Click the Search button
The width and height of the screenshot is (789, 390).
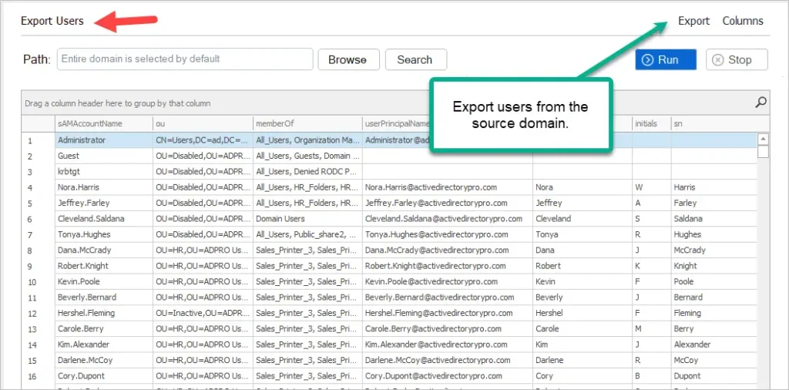415,60
